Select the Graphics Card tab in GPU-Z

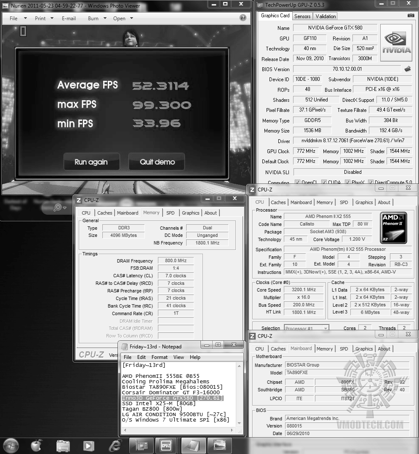pyautogui.click(x=275, y=16)
